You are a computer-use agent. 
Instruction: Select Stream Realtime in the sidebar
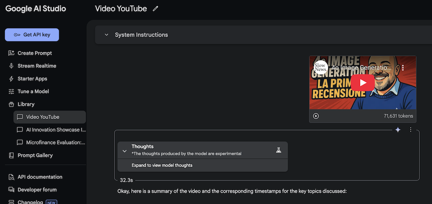[37, 66]
